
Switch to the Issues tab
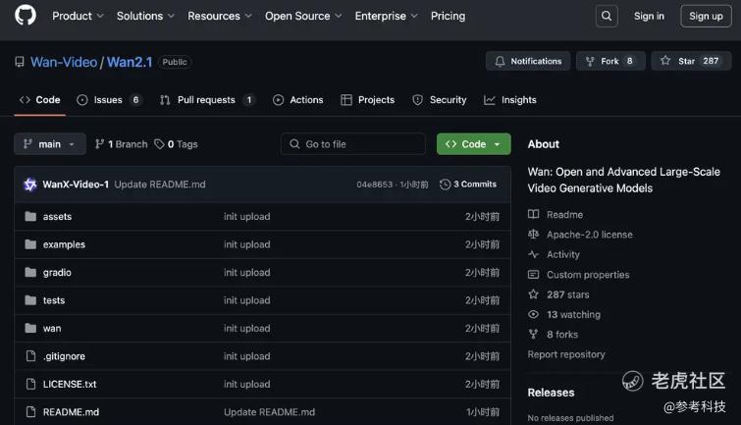click(109, 100)
